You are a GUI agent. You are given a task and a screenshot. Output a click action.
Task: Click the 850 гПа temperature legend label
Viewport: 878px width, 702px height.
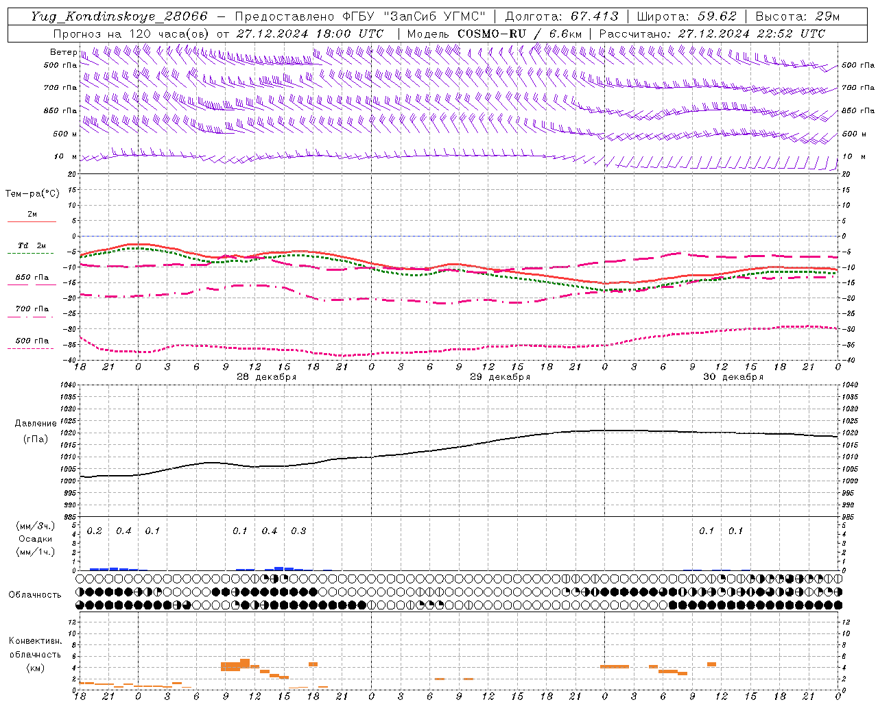click(32, 278)
